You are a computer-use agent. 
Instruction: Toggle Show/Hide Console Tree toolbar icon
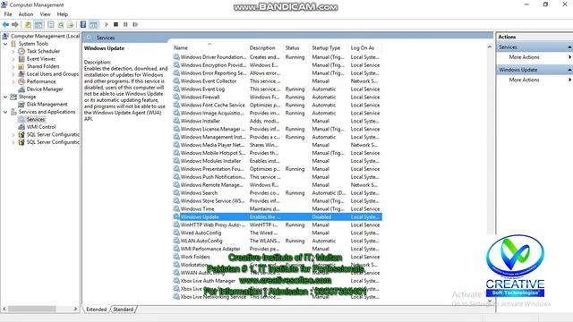coord(38,24)
